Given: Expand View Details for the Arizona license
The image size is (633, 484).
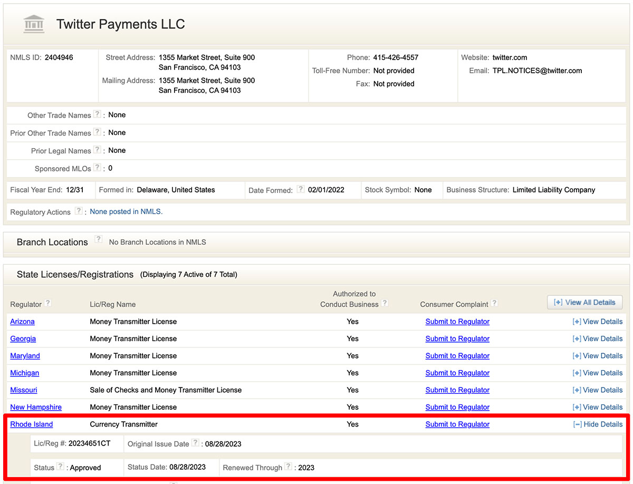Looking at the screenshot, I should (598, 322).
